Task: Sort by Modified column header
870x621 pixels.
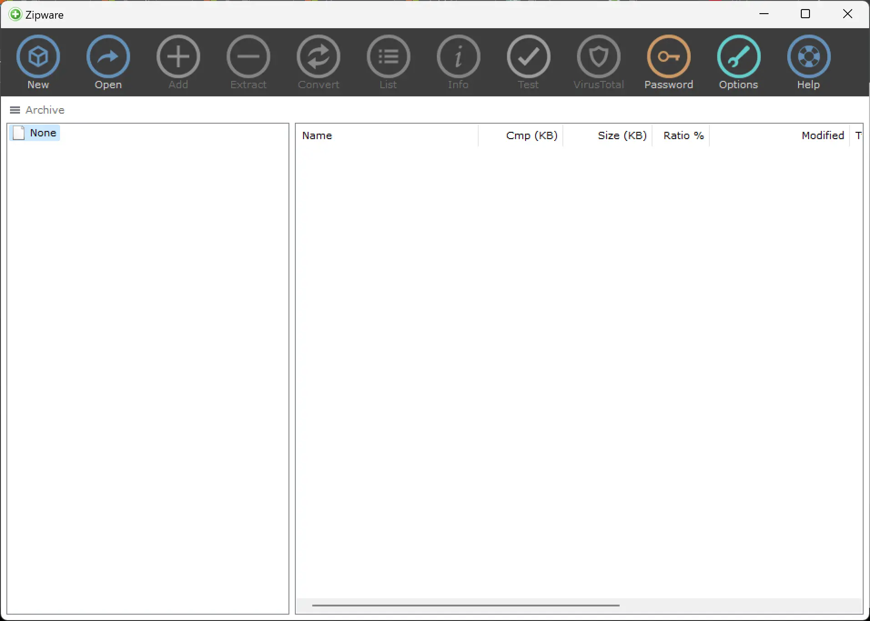Action: click(x=779, y=135)
